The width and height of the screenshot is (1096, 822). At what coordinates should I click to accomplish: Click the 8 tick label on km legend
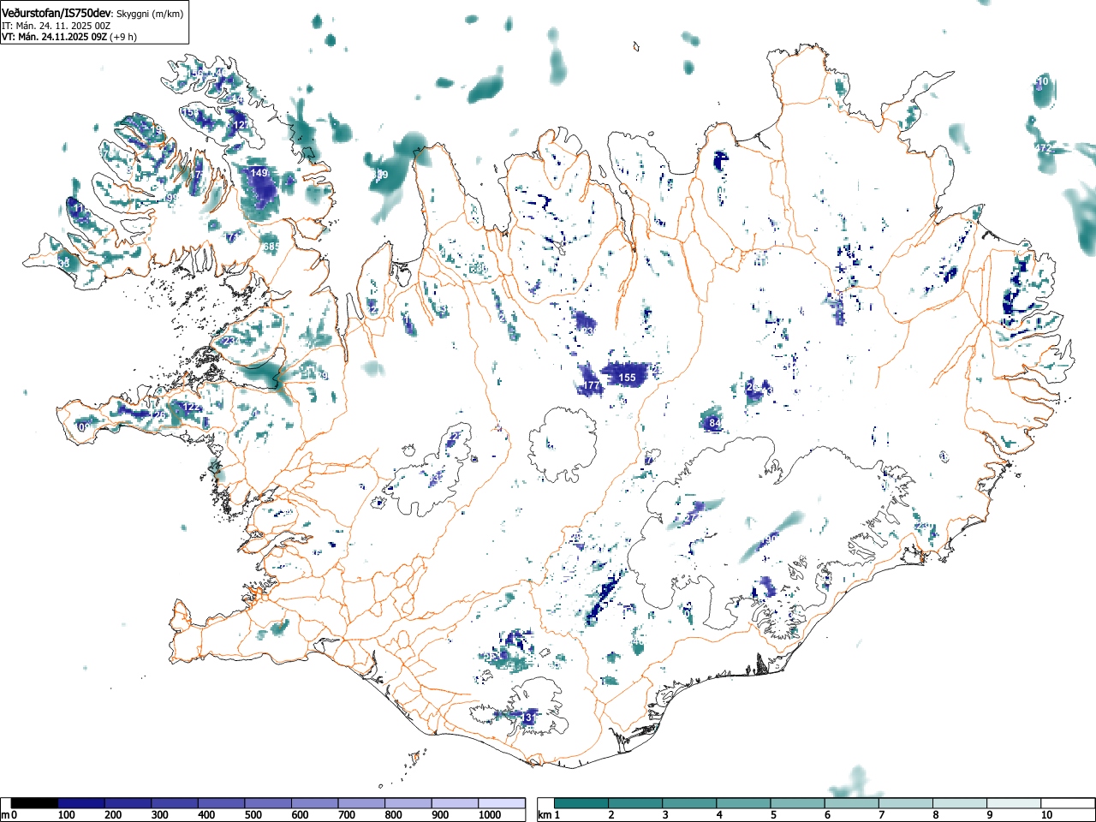[935, 815]
